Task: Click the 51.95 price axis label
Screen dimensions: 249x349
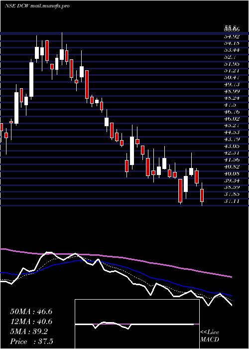Action: click(x=232, y=64)
